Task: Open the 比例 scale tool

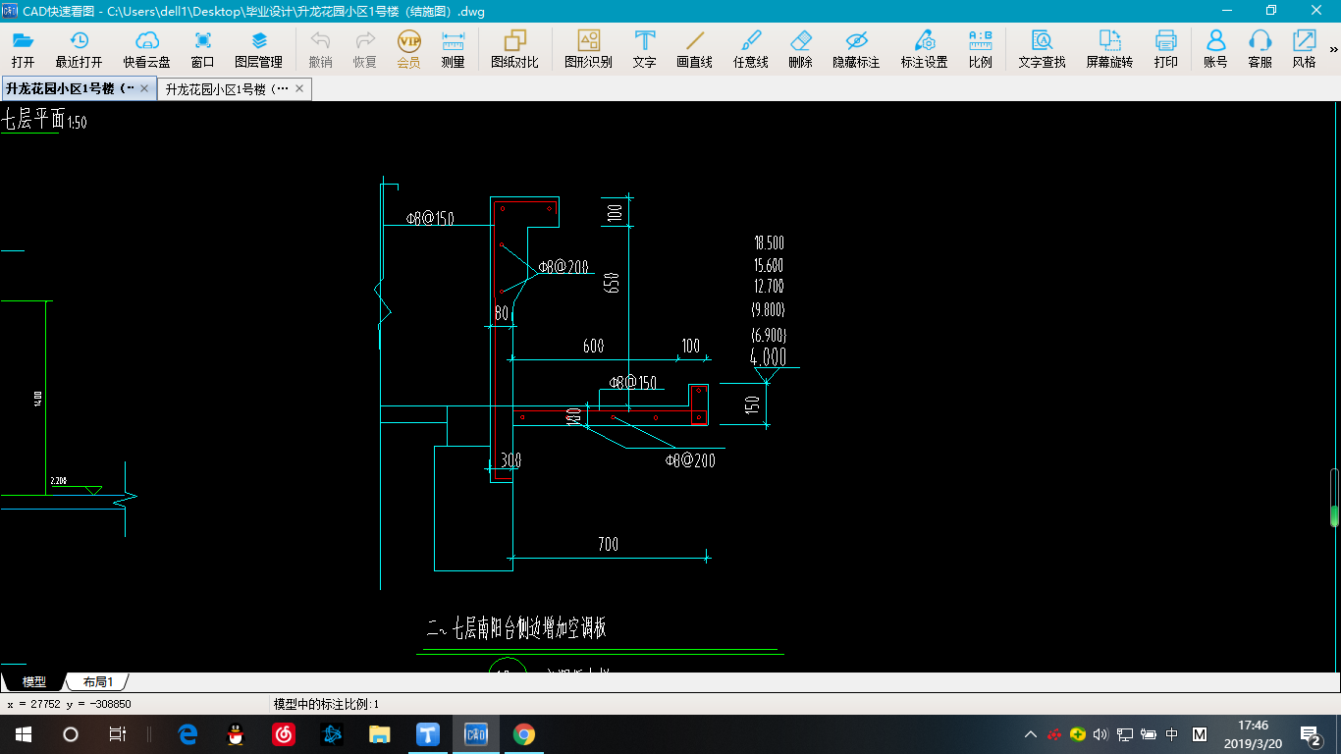Action: pyautogui.click(x=981, y=49)
